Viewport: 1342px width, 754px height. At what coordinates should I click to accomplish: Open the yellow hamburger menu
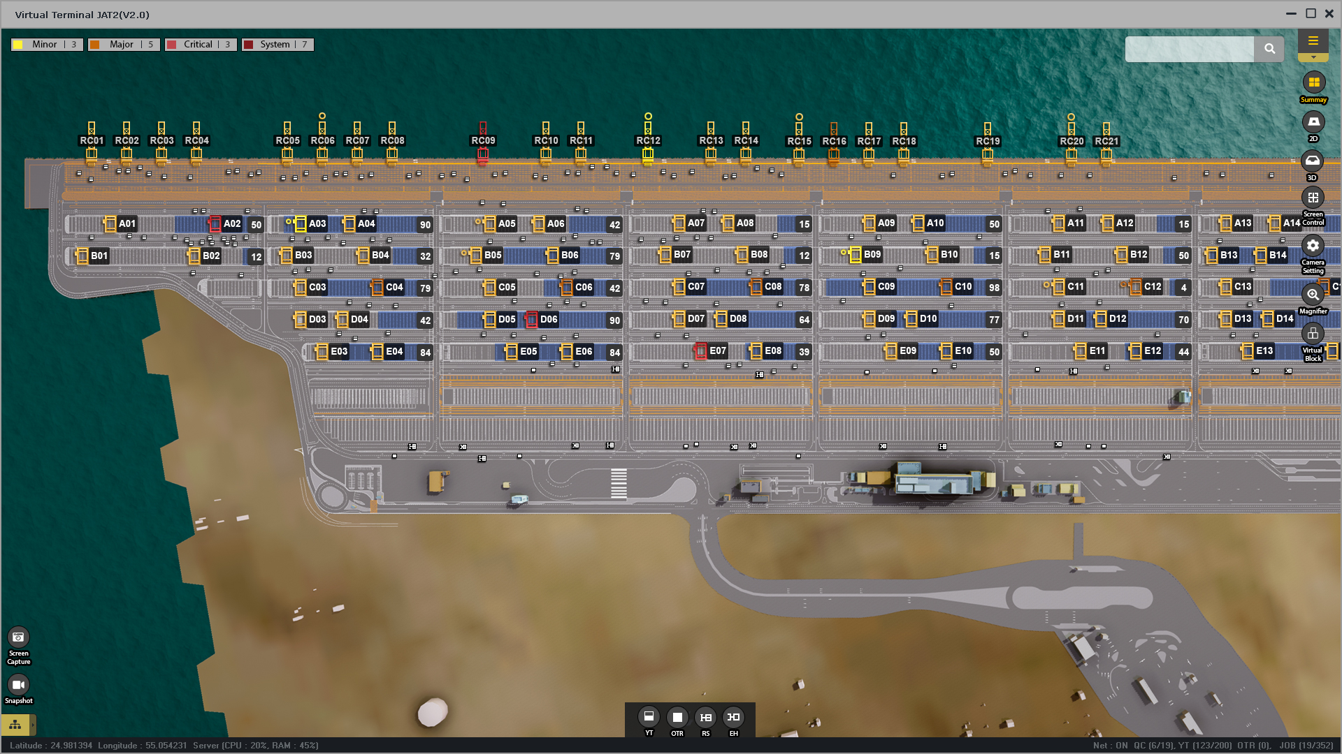(x=1313, y=40)
